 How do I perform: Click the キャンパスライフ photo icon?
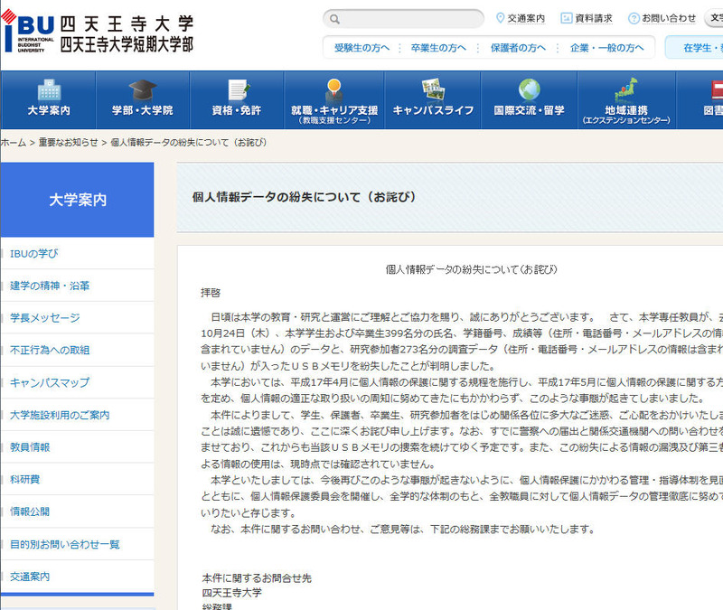(433, 89)
